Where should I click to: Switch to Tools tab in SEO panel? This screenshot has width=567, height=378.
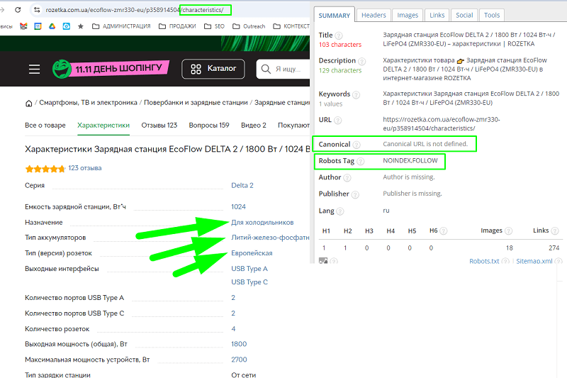[492, 15]
